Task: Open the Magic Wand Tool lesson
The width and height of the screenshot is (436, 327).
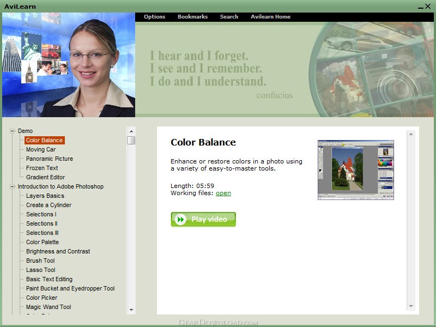Action: 49,307
